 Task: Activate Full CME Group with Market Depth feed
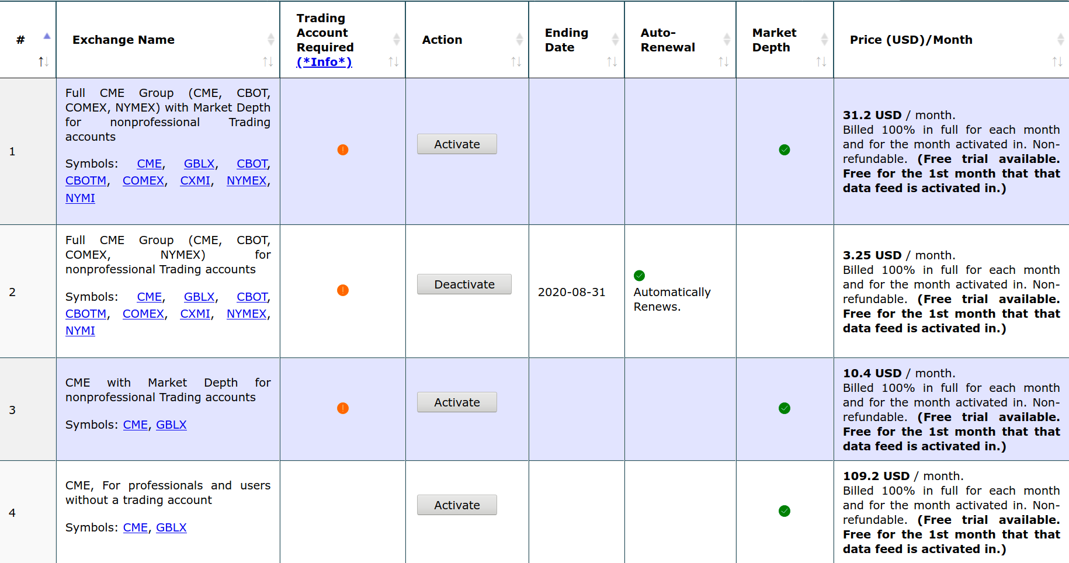(x=457, y=144)
